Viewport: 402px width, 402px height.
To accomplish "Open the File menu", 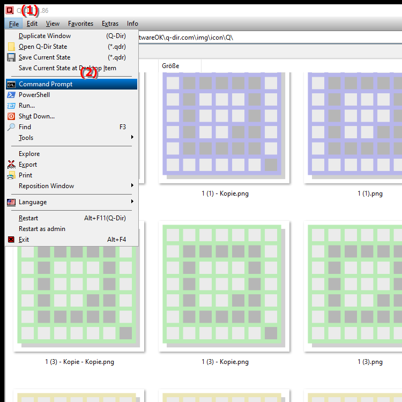I will click(13, 24).
